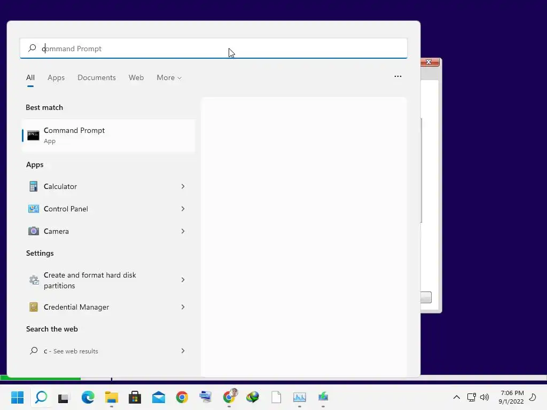Click the taskbar Search magnifier icon
547x410 pixels.
[41, 397]
